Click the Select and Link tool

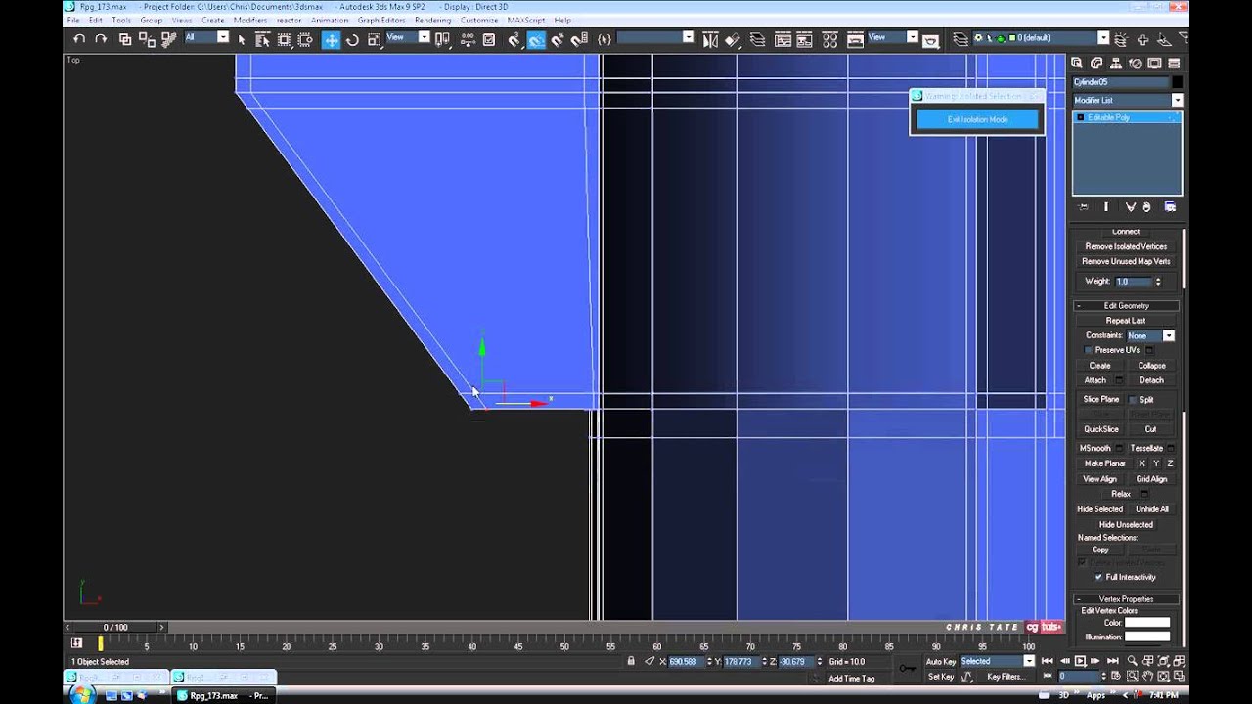tap(125, 39)
